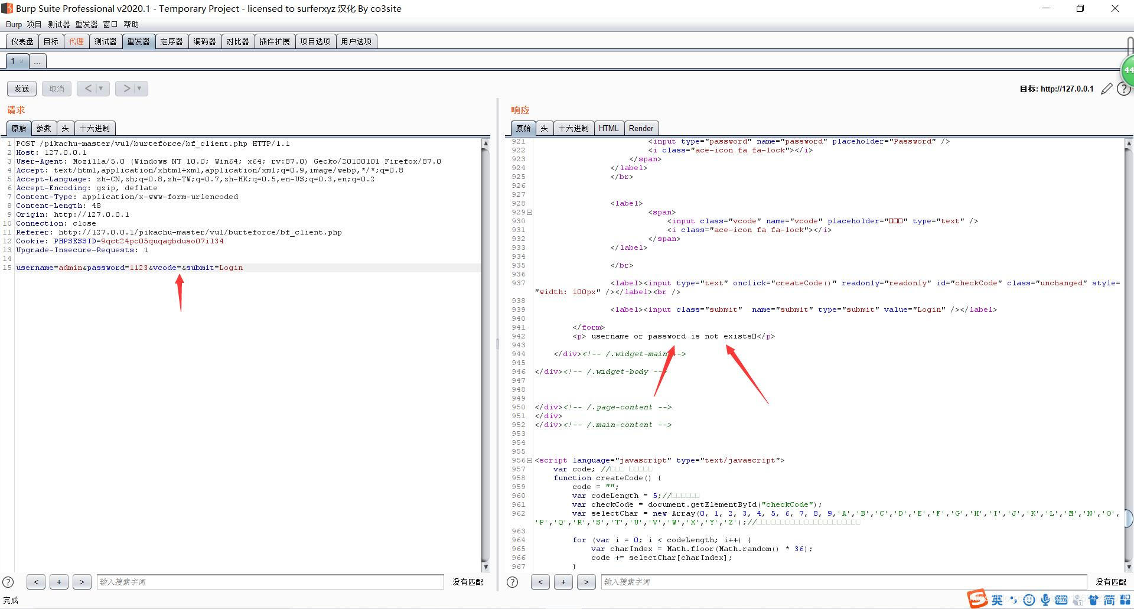
Task: Select the response Render tab
Action: [641, 128]
